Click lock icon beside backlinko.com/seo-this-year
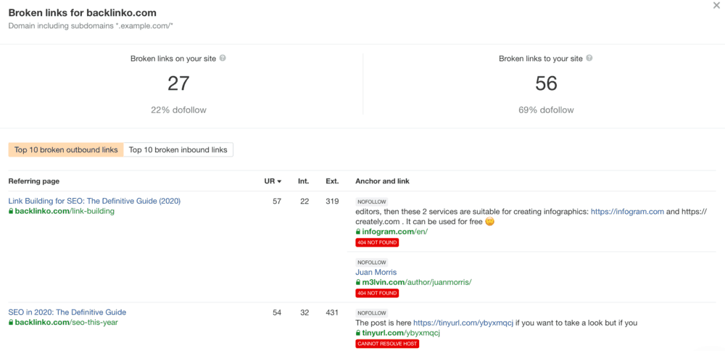 coord(11,322)
